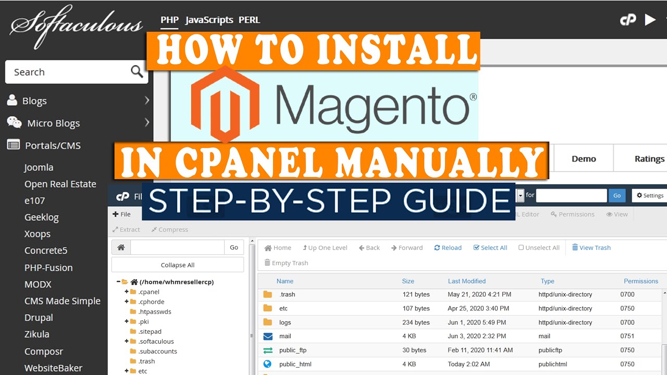Click the Back navigation item
Viewport: 667px width, 375px height.
(x=369, y=247)
